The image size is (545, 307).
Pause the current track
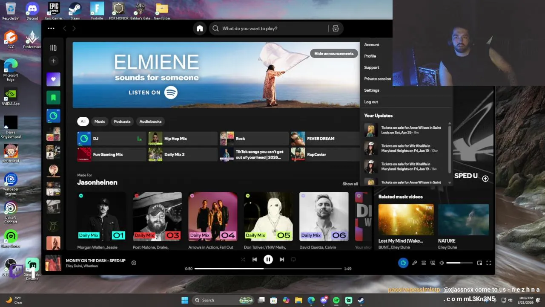pyautogui.click(x=268, y=259)
